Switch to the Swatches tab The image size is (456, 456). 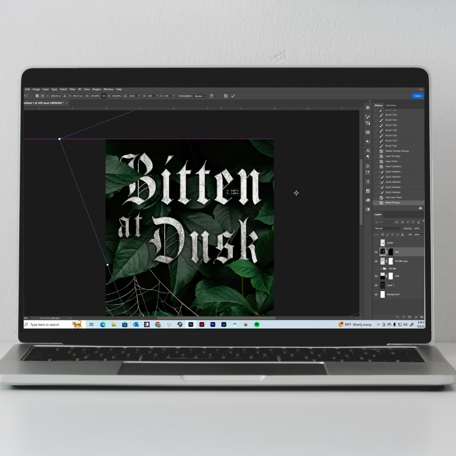click(391, 105)
